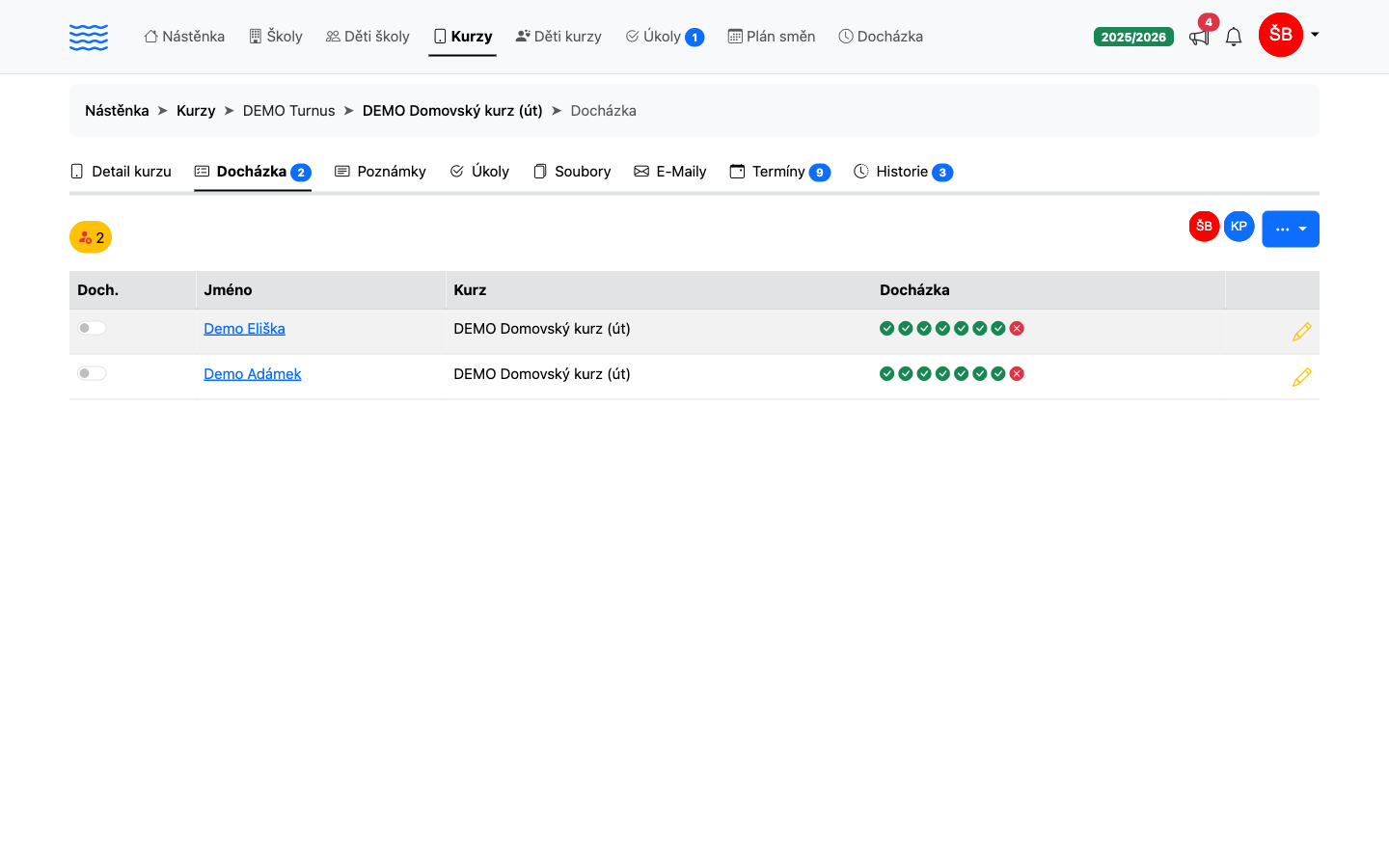Switch to Soubory tab

tap(572, 172)
